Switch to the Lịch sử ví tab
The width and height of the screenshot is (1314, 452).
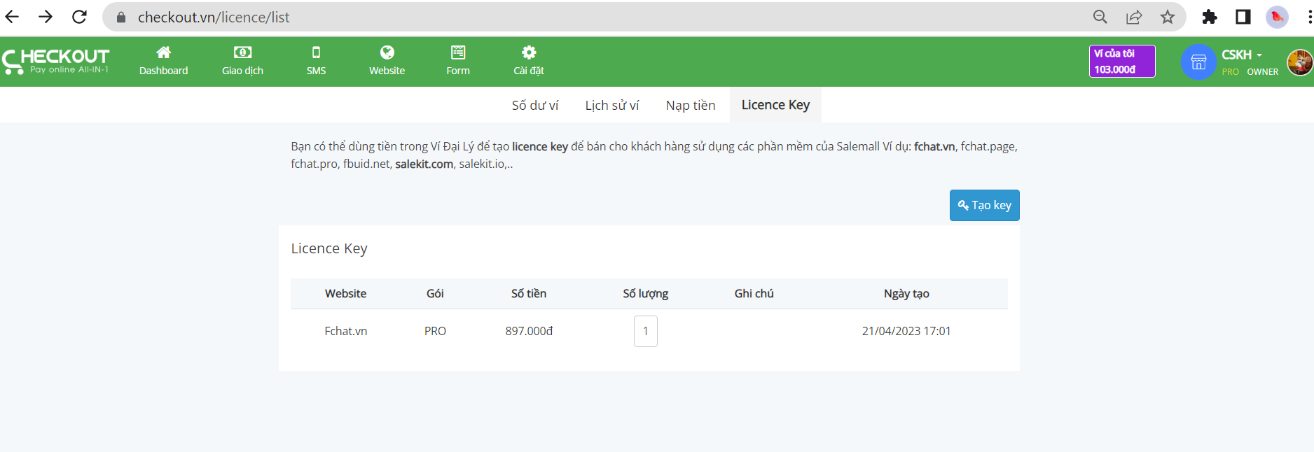pyautogui.click(x=612, y=105)
